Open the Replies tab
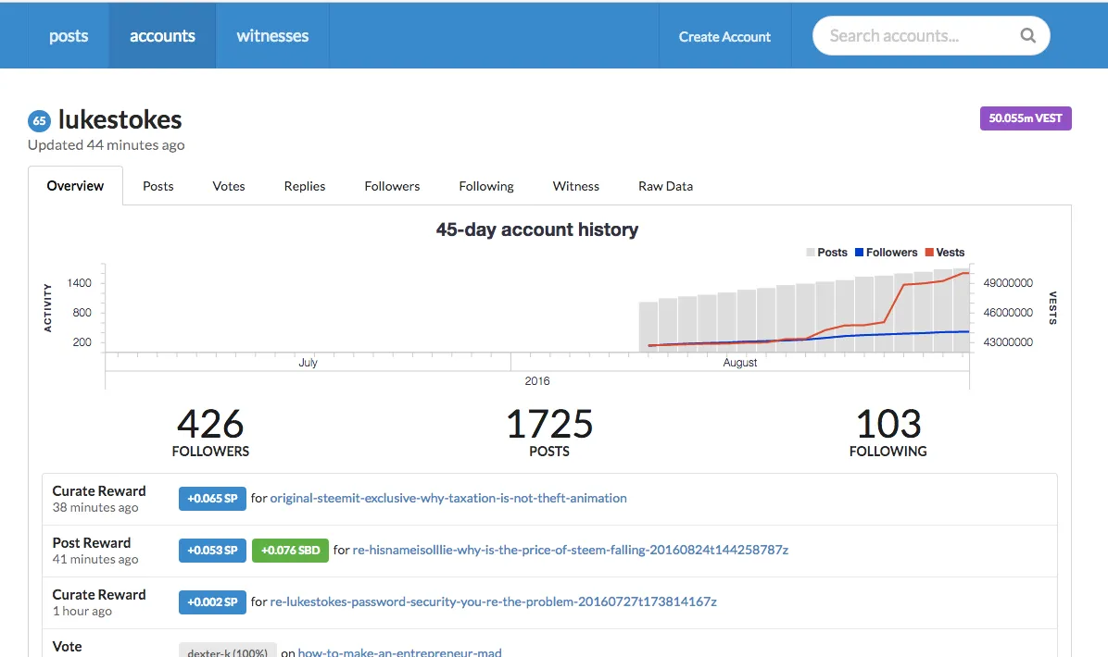Screen dimensions: 1108x657 coord(305,186)
